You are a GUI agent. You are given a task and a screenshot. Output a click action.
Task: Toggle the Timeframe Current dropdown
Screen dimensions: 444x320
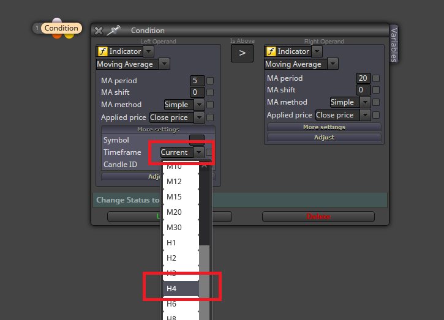tap(198, 152)
